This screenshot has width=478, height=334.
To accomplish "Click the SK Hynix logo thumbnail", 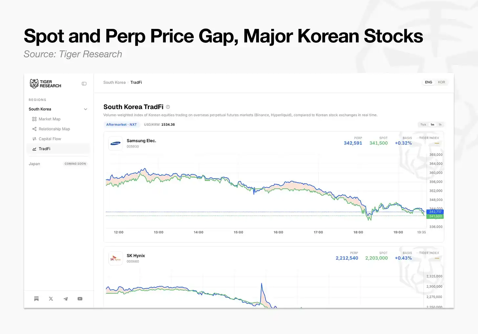I will click(116, 258).
